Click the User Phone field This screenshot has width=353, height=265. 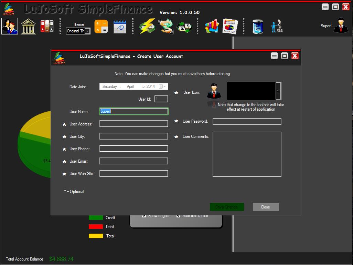pyautogui.click(x=134, y=149)
